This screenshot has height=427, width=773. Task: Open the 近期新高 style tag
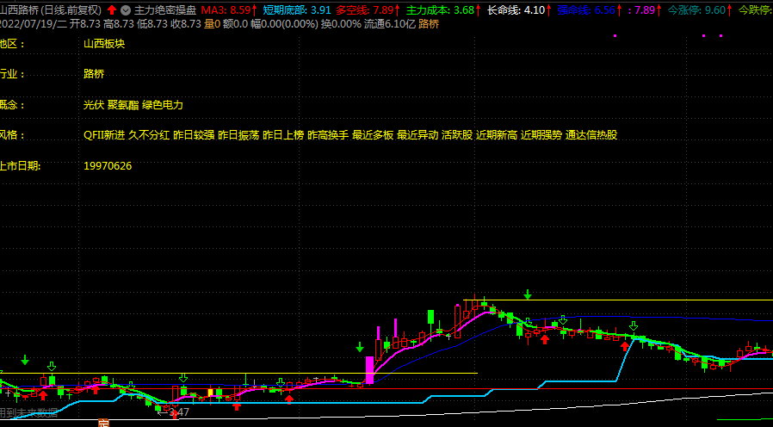point(497,135)
